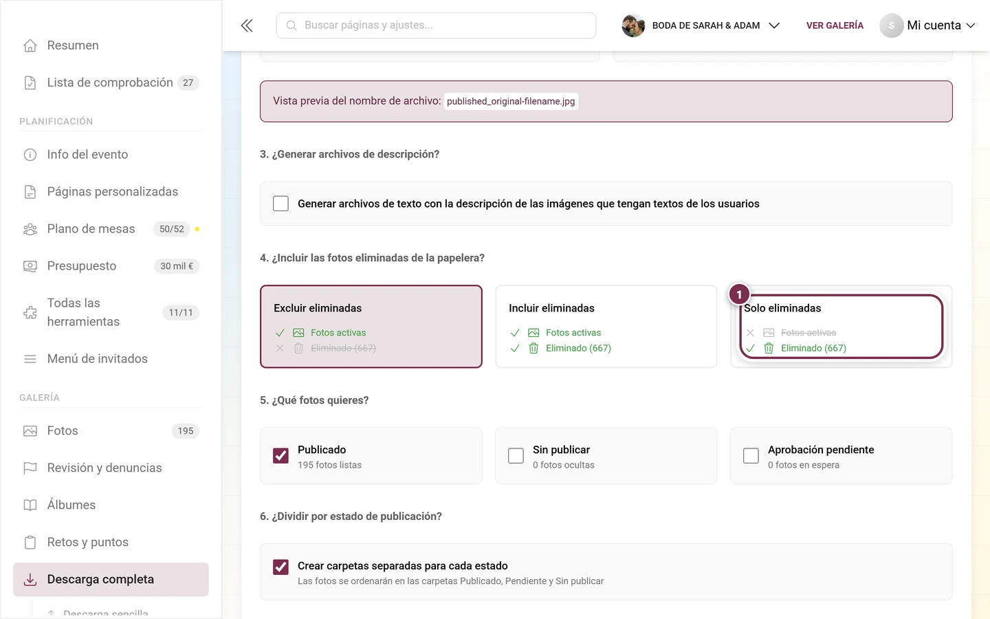Check the Aprobación pendiente checkbox

coord(751,456)
